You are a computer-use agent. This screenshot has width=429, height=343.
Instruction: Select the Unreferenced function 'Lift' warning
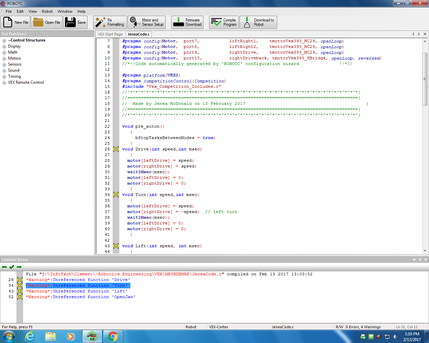pos(76,291)
